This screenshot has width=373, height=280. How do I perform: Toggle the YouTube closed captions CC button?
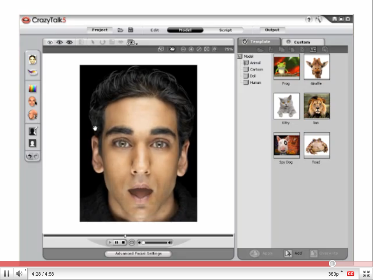coord(350,273)
